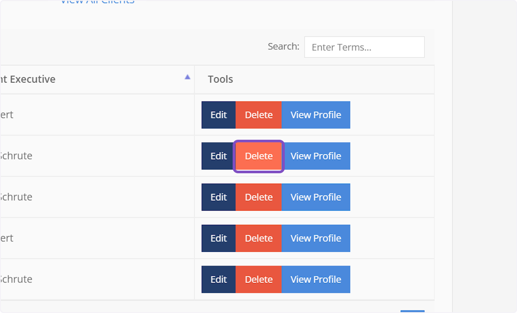Open View Profile in the first row
The width and height of the screenshot is (517, 313).
pyautogui.click(x=315, y=115)
